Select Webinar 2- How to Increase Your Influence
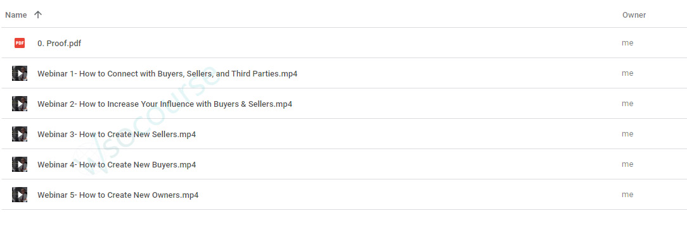 [x=165, y=104]
